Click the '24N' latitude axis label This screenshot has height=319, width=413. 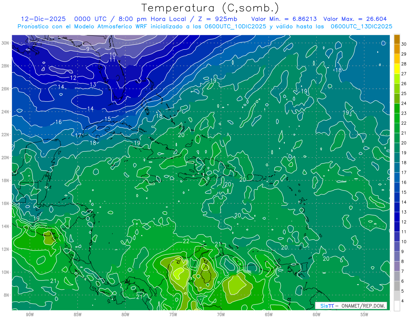(6, 111)
